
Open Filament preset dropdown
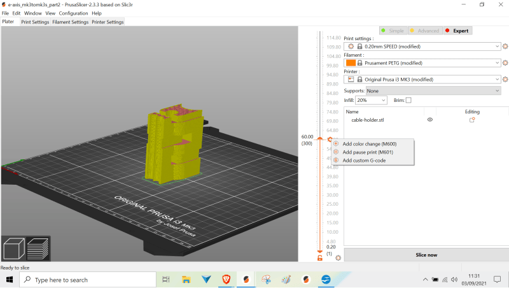pos(422,62)
